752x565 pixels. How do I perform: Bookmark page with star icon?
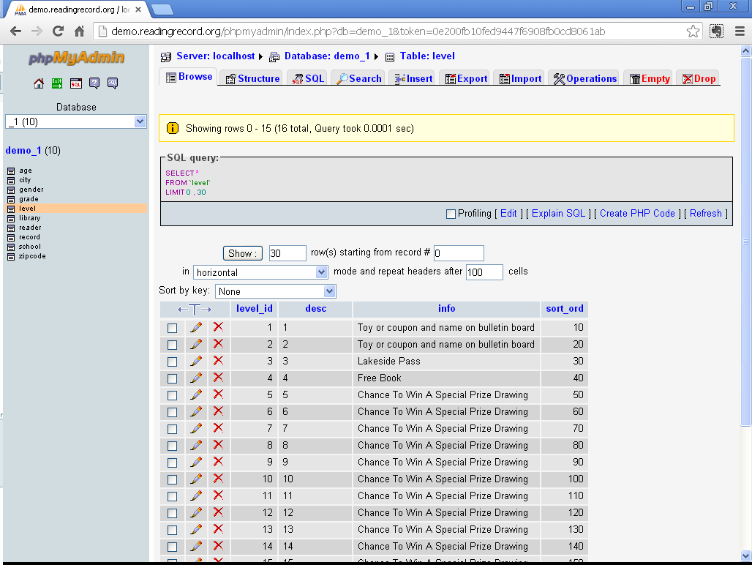693,31
